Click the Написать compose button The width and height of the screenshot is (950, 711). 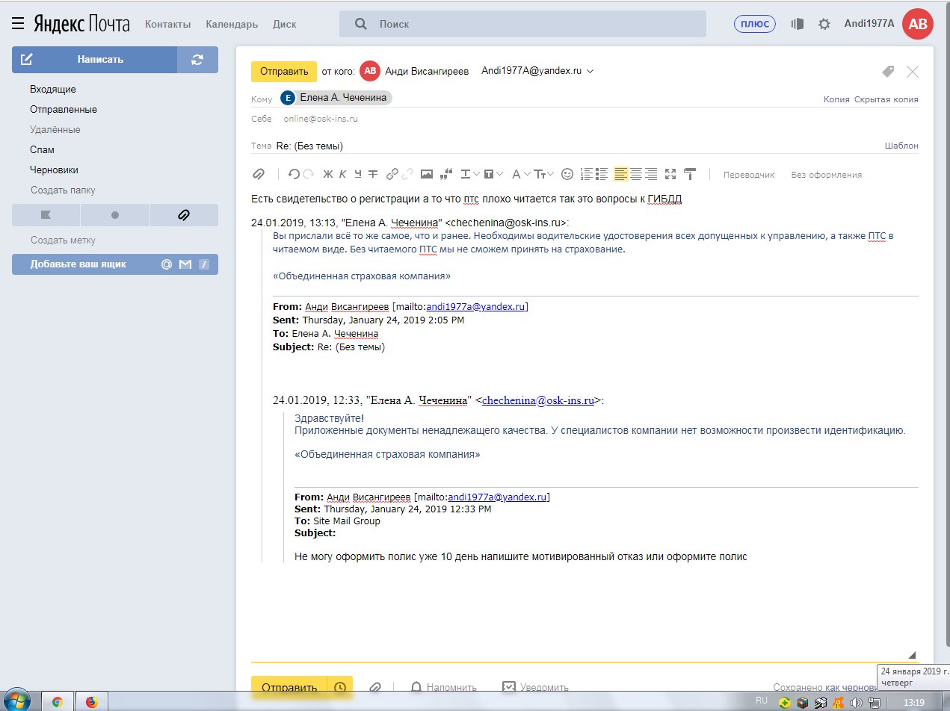point(94,60)
